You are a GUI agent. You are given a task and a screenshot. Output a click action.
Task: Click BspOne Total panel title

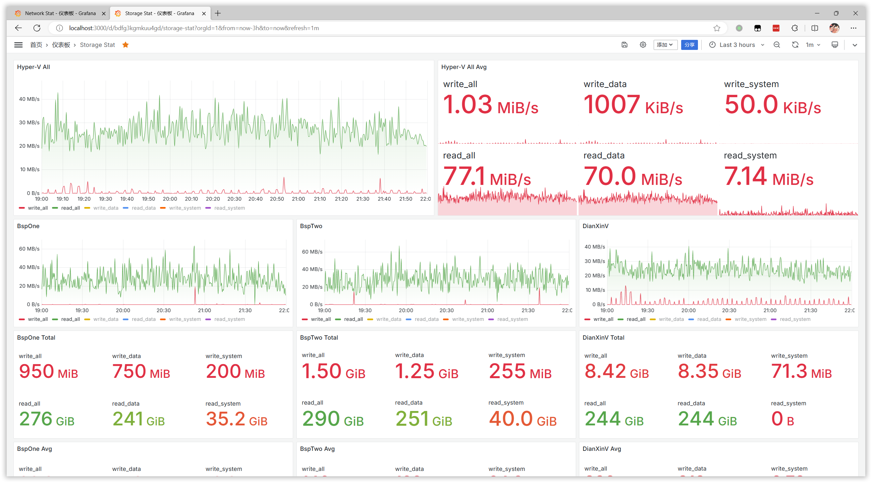click(36, 337)
